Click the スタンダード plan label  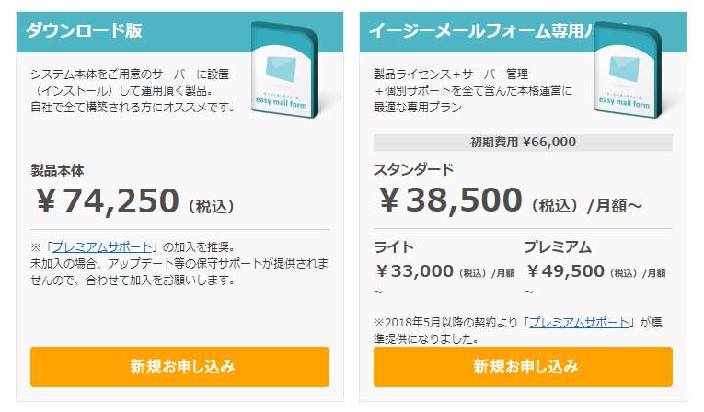tap(413, 169)
